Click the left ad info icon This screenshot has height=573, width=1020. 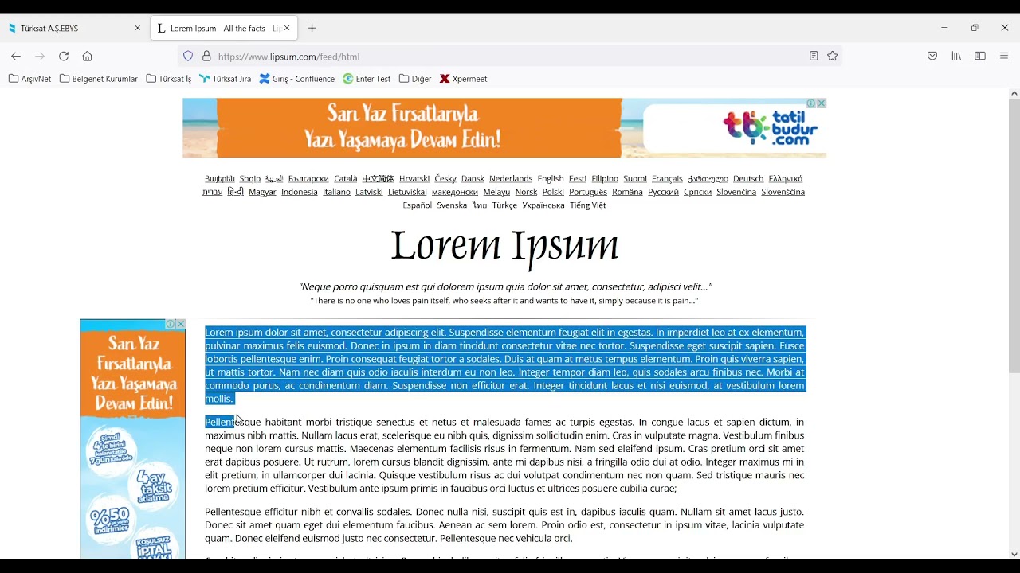pyautogui.click(x=171, y=324)
